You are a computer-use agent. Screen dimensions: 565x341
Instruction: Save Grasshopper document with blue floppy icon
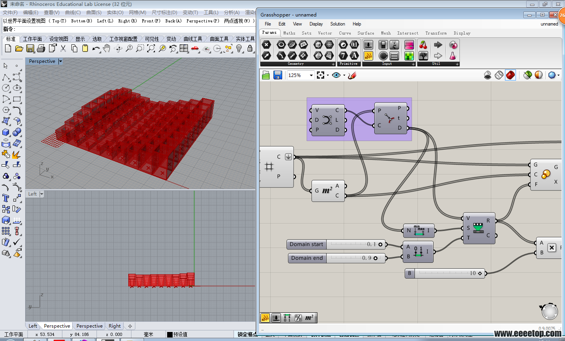coord(278,75)
